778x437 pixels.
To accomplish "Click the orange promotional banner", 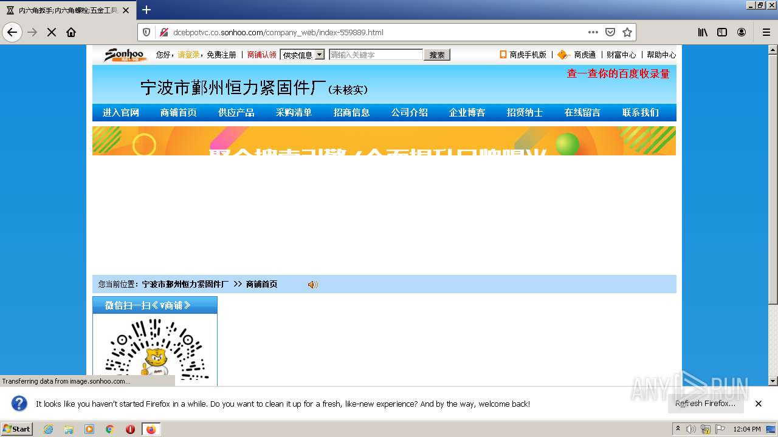I will (x=384, y=141).
